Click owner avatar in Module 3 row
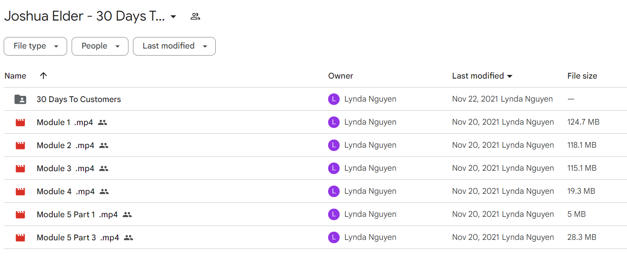The width and height of the screenshot is (627, 272). pos(334,168)
